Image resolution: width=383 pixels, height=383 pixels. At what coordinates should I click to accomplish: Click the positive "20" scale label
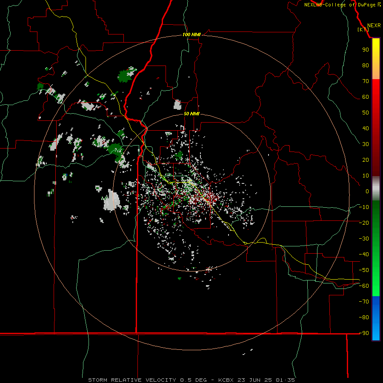pyautogui.click(x=366, y=160)
